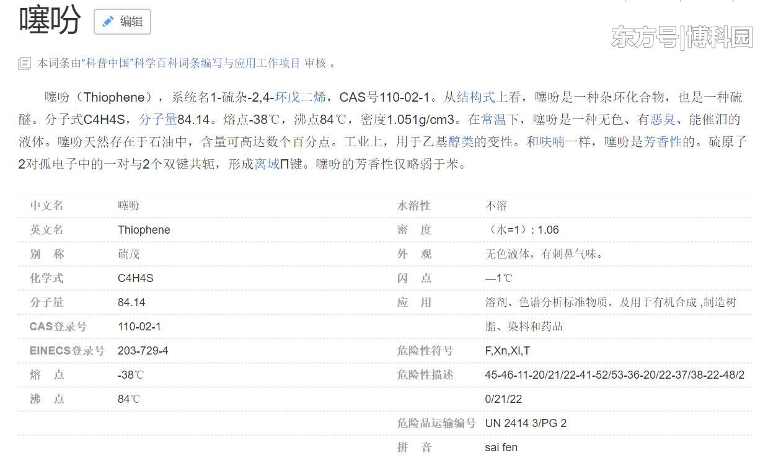This screenshot has height=458, width=768.
Task: Select the Thiophene value in table
Action: click(144, 230)
